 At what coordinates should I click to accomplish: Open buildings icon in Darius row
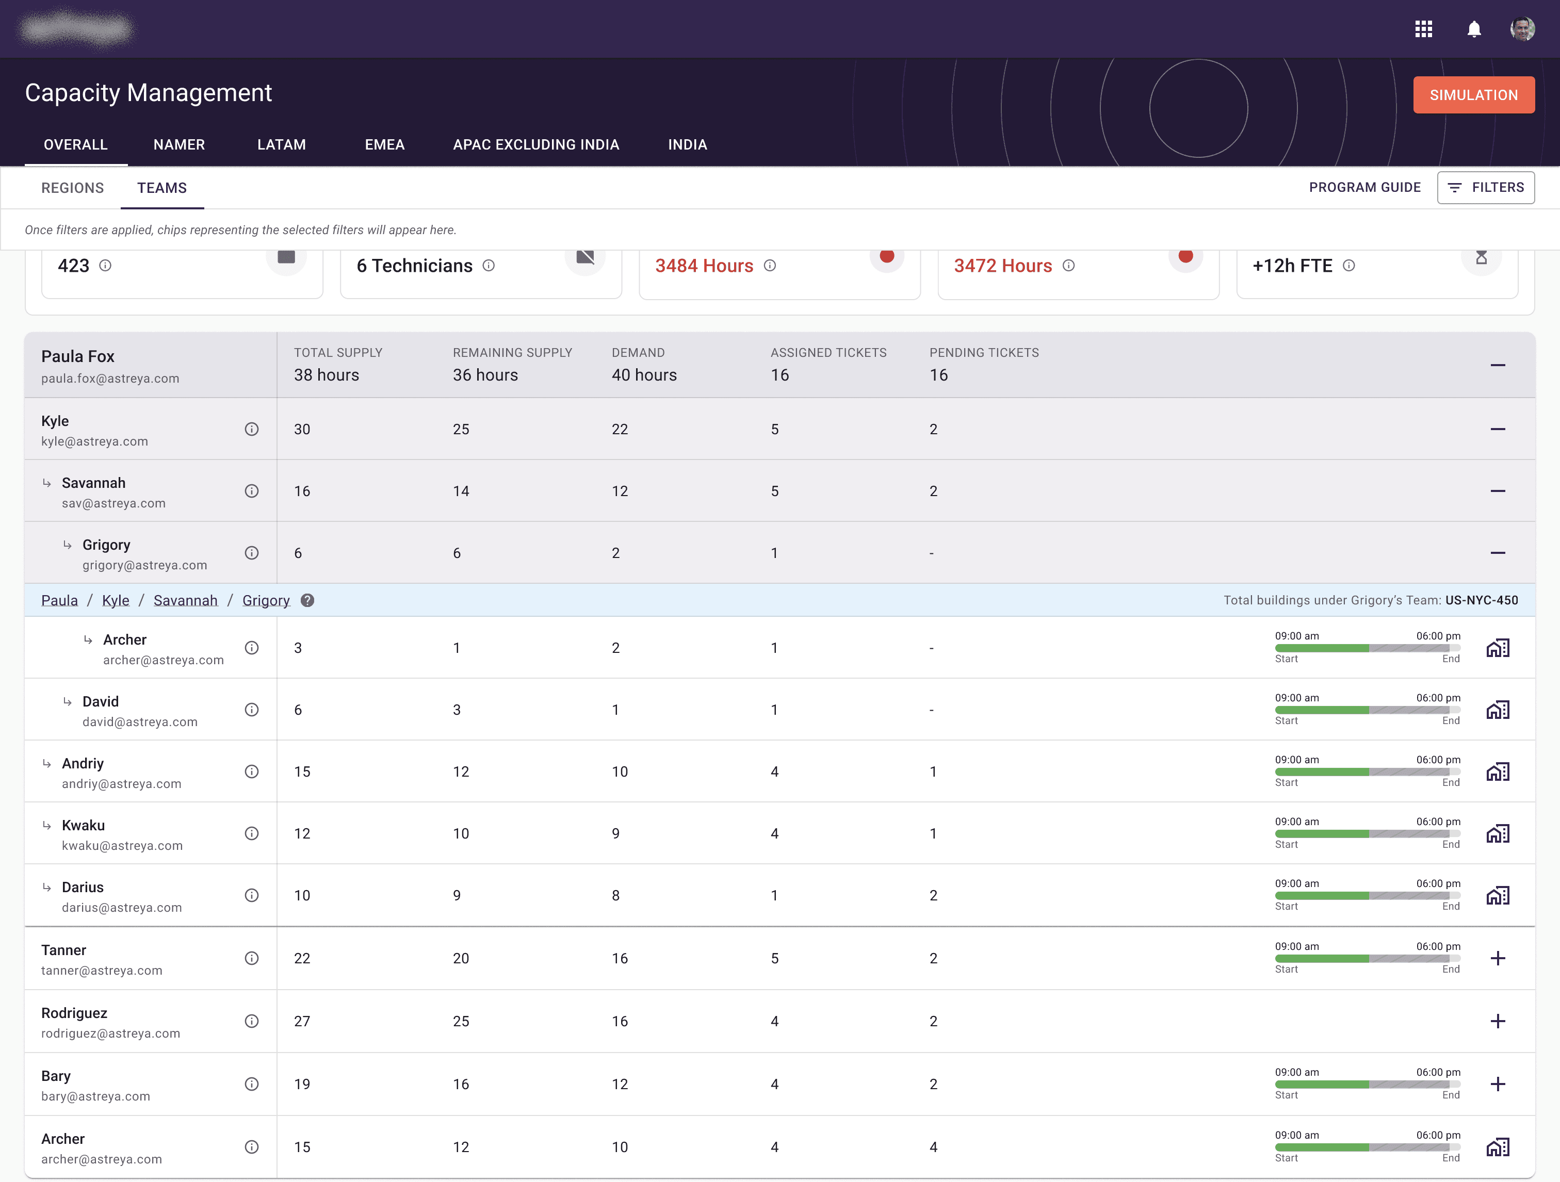click(1497, 896)
